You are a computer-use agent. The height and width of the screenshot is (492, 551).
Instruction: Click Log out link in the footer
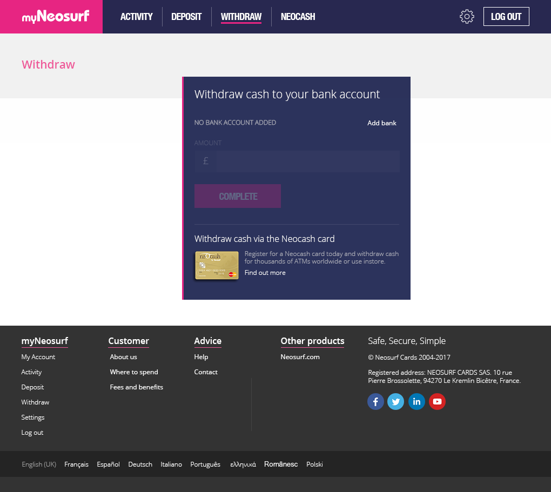pyautogui.click(x=32, y=432)
